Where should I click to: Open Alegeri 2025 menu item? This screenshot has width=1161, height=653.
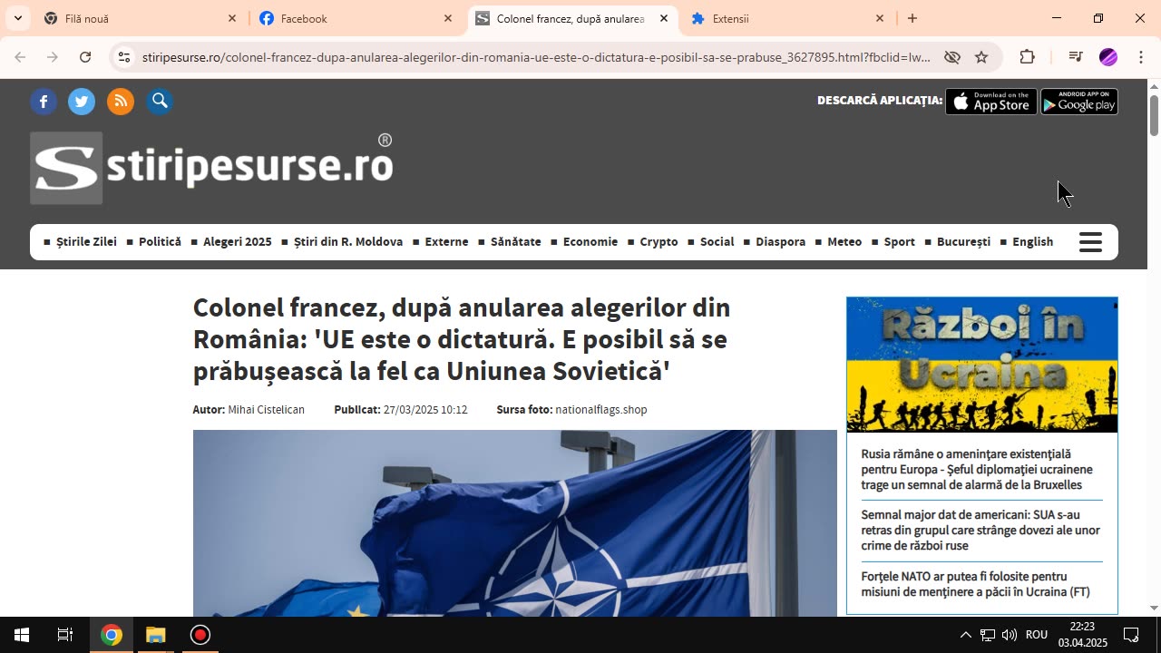[x=238, y=242]
